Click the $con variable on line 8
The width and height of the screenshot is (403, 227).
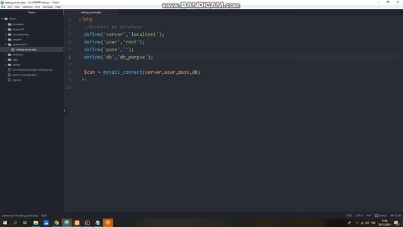point(89,73)
